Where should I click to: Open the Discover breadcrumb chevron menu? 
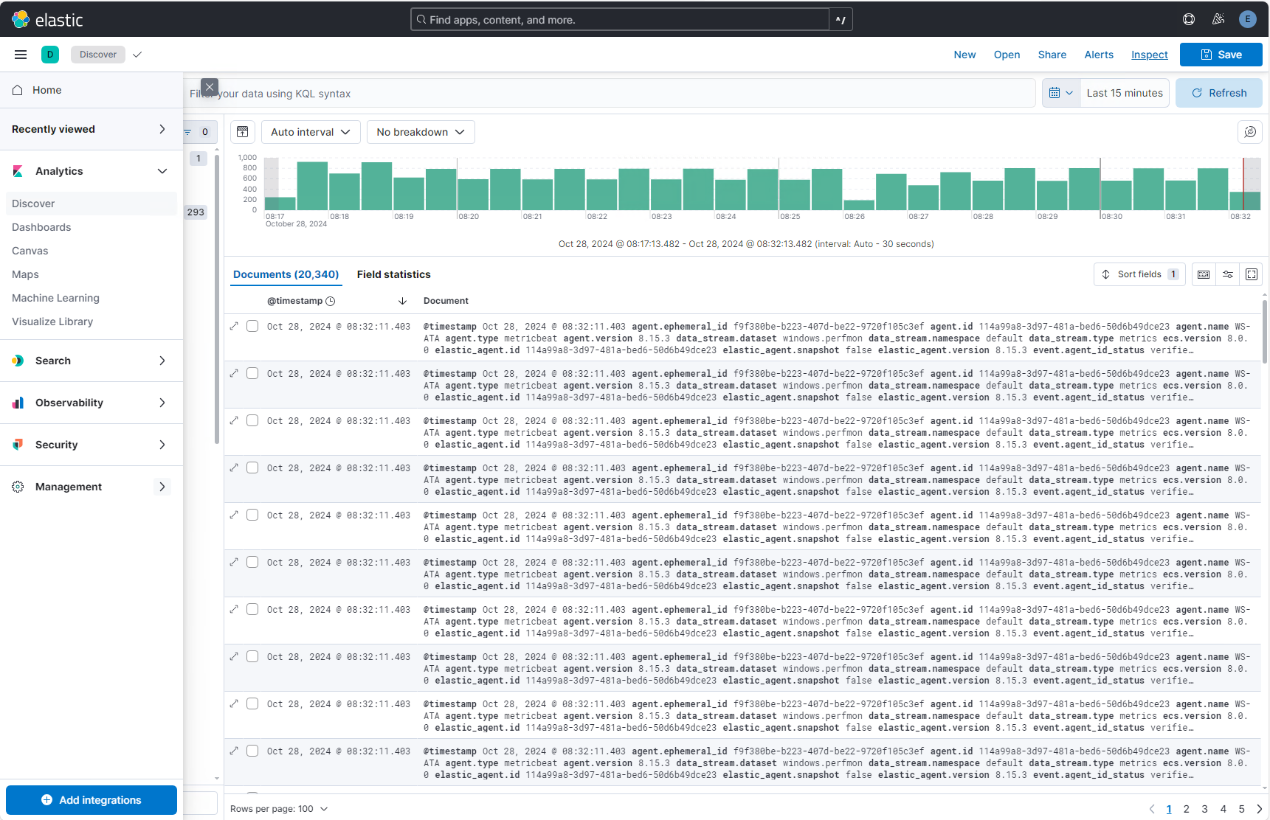[137, 55]
